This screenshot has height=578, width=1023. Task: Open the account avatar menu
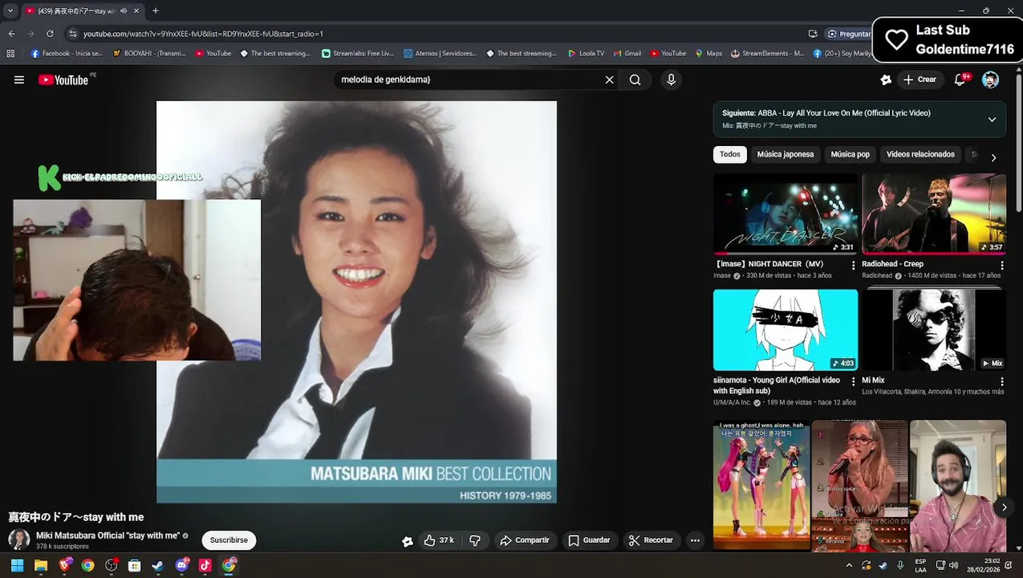pyautogui.click(x=991, y=79)
